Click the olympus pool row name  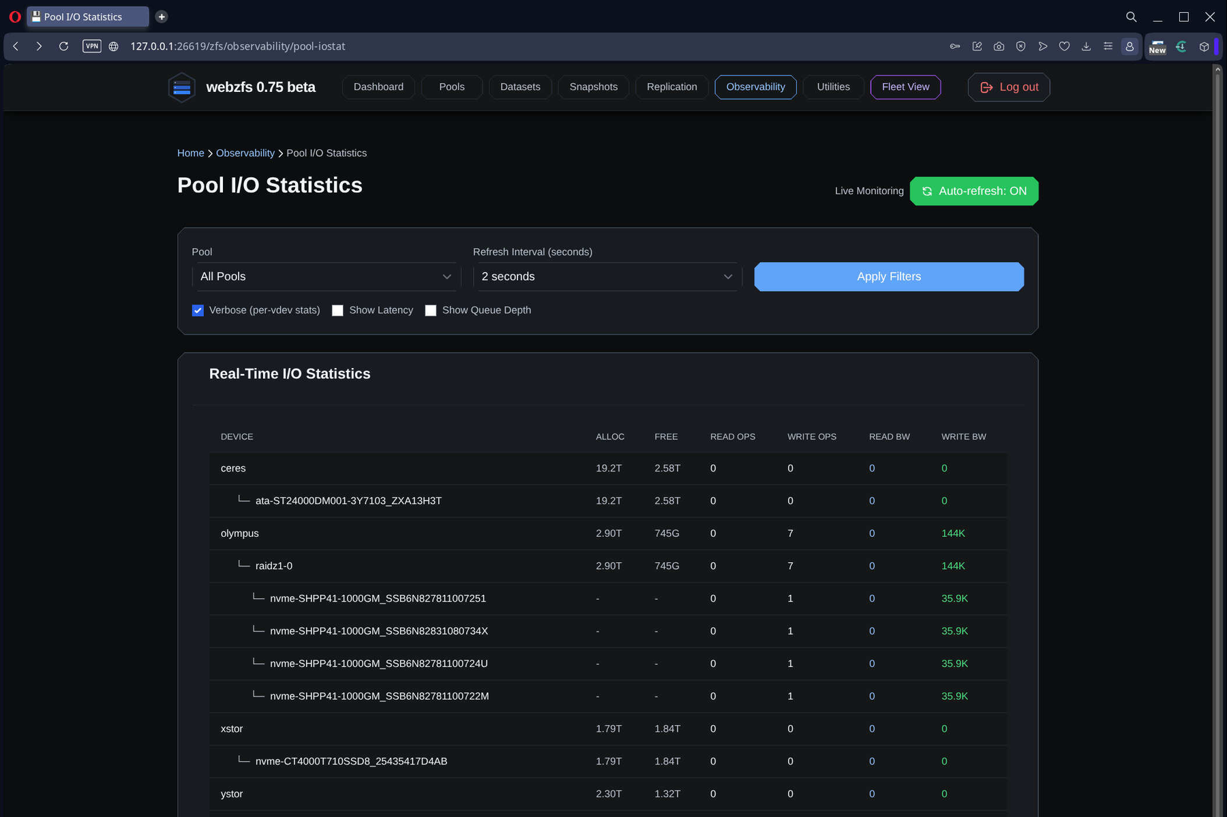pyautogui.click(x=239, y=534)
